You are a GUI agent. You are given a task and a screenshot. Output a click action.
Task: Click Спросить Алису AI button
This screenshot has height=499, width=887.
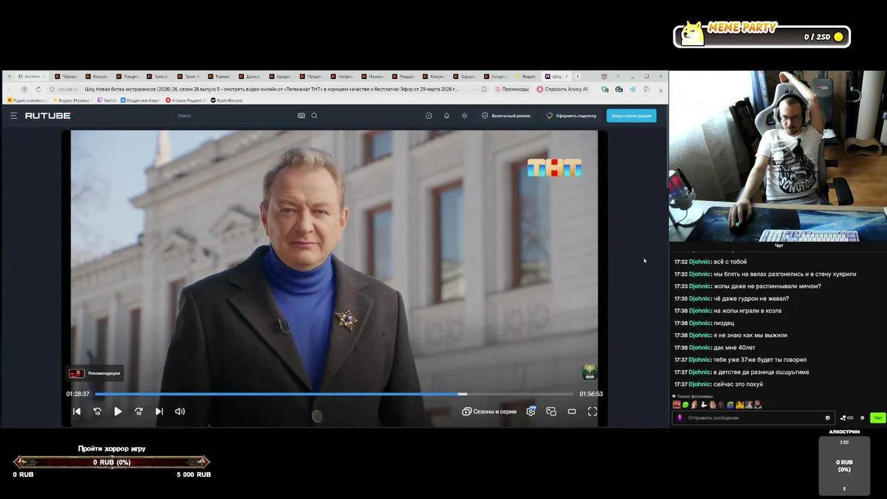[x=562, y=89]
